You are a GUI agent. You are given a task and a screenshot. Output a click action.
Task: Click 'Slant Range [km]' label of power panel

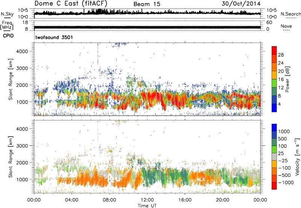click(x=11, y=79)
